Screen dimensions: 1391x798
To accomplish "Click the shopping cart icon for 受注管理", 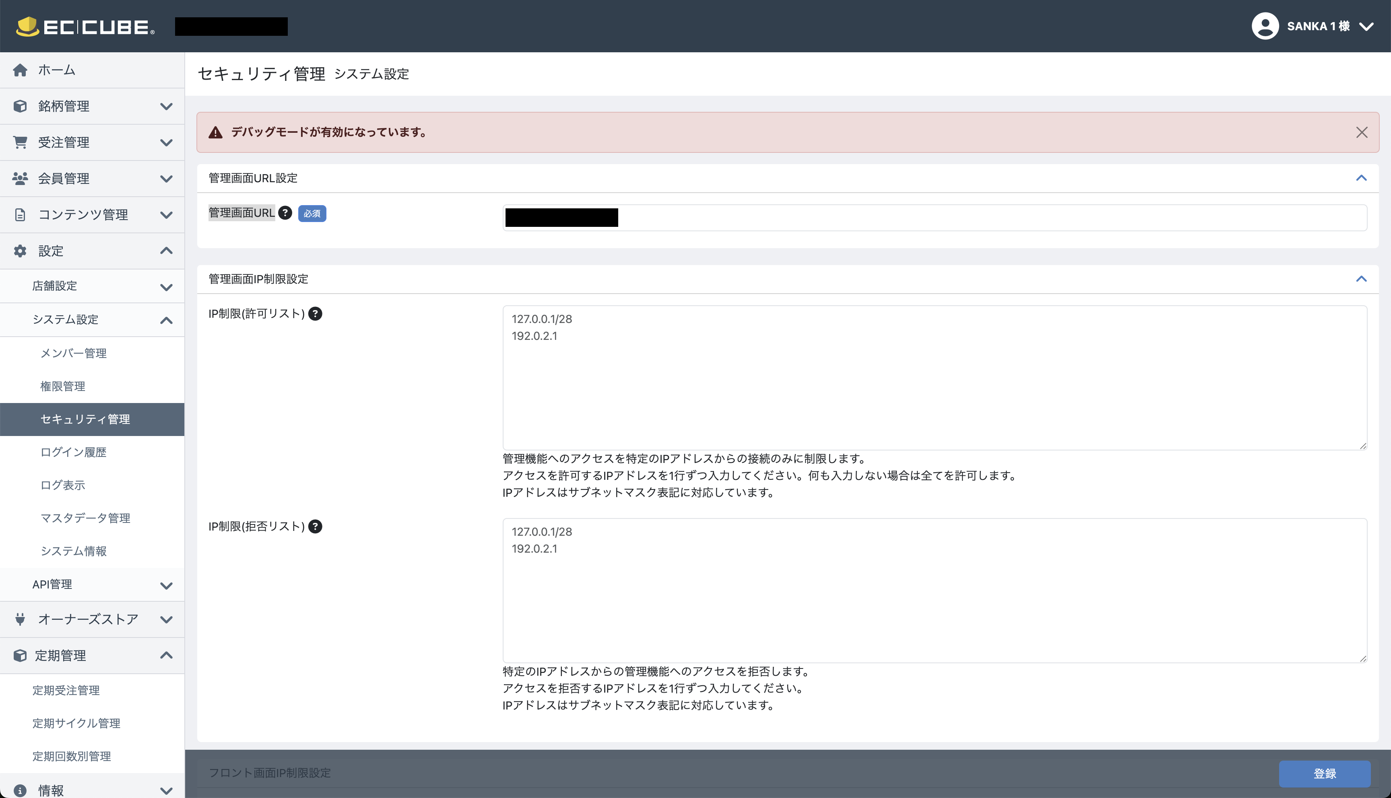I will (20, 142).
